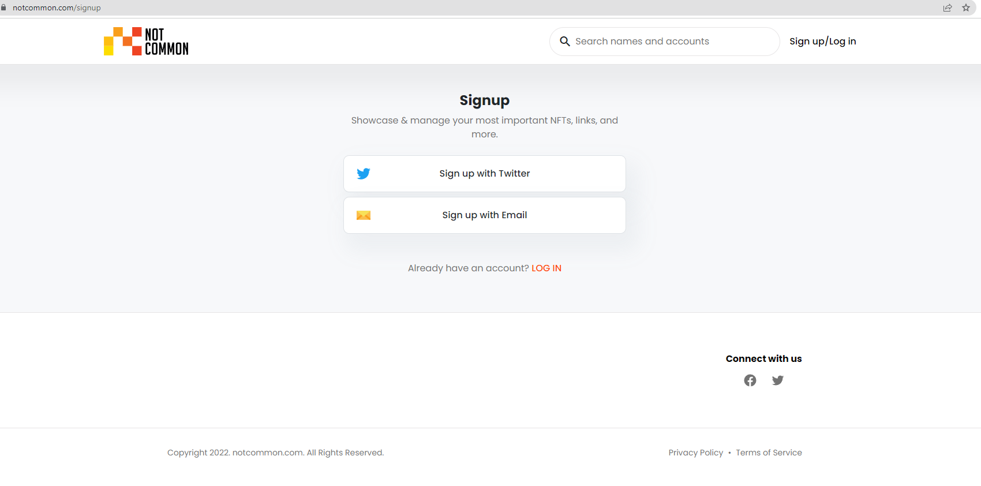Viewport: 981px width, 486px height.
Task: Click the Signup page heading
Action: [x=485, y=100]
